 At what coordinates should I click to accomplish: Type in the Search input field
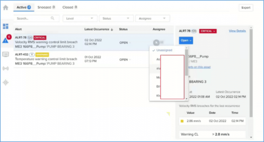pos(33,19)
